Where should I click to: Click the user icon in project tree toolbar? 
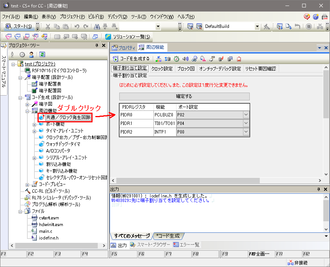[31, 55]
